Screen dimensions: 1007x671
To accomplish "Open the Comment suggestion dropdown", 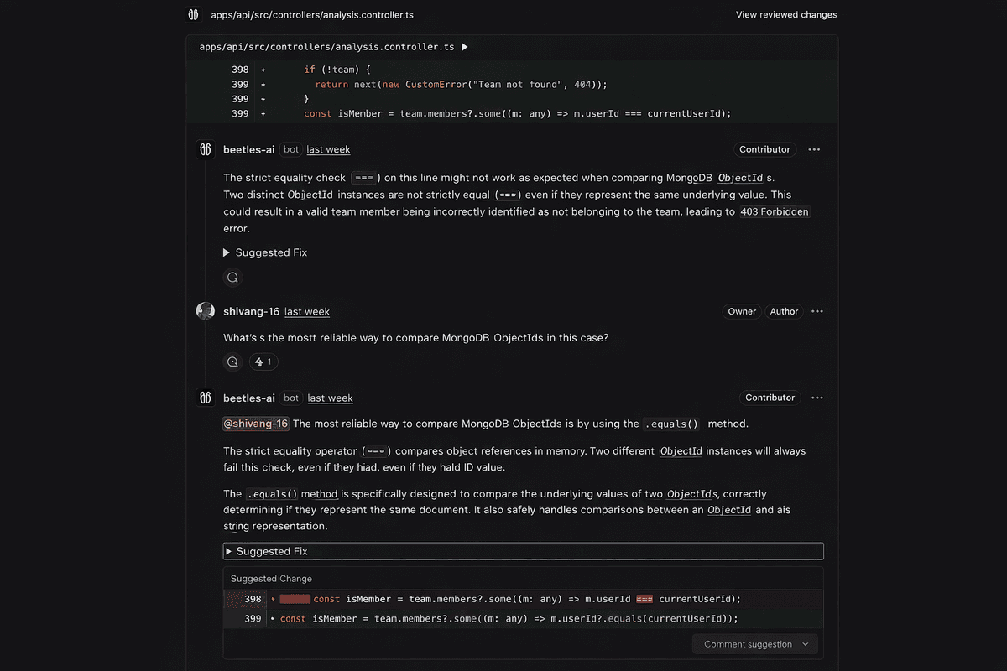I will (x=754, y=643).
